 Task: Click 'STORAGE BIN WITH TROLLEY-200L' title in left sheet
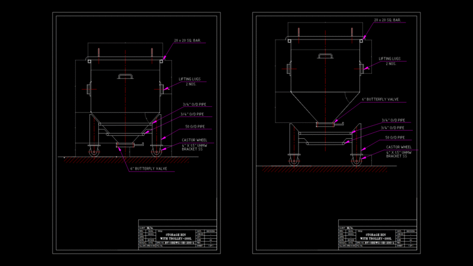pyautogui.click(x=176, y=236)
